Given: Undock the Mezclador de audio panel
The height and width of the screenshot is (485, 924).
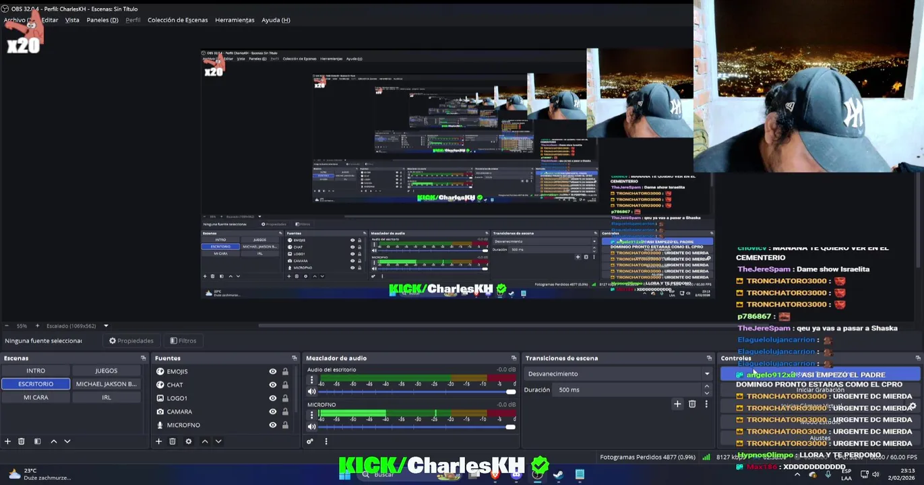Looking at the screenshot, I should point(514,358).
